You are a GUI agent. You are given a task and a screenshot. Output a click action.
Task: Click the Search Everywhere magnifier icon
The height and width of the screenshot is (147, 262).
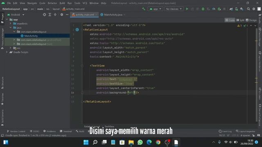coord(248,9)
